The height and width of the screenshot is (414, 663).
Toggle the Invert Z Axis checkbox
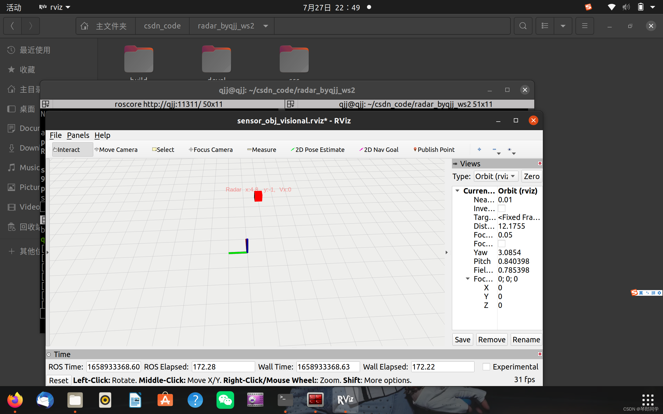[x=501, y=208]
